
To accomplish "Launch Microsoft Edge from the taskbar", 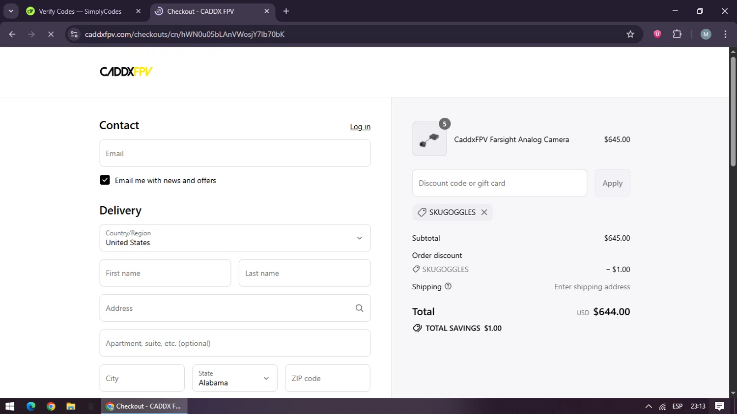I will 31,406.
